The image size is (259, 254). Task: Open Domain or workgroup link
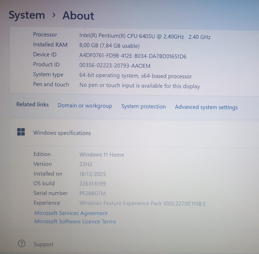coord(85,106)
